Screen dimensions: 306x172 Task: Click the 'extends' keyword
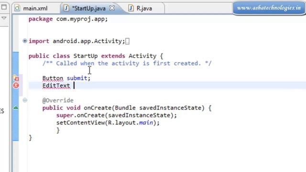point(113,56)
